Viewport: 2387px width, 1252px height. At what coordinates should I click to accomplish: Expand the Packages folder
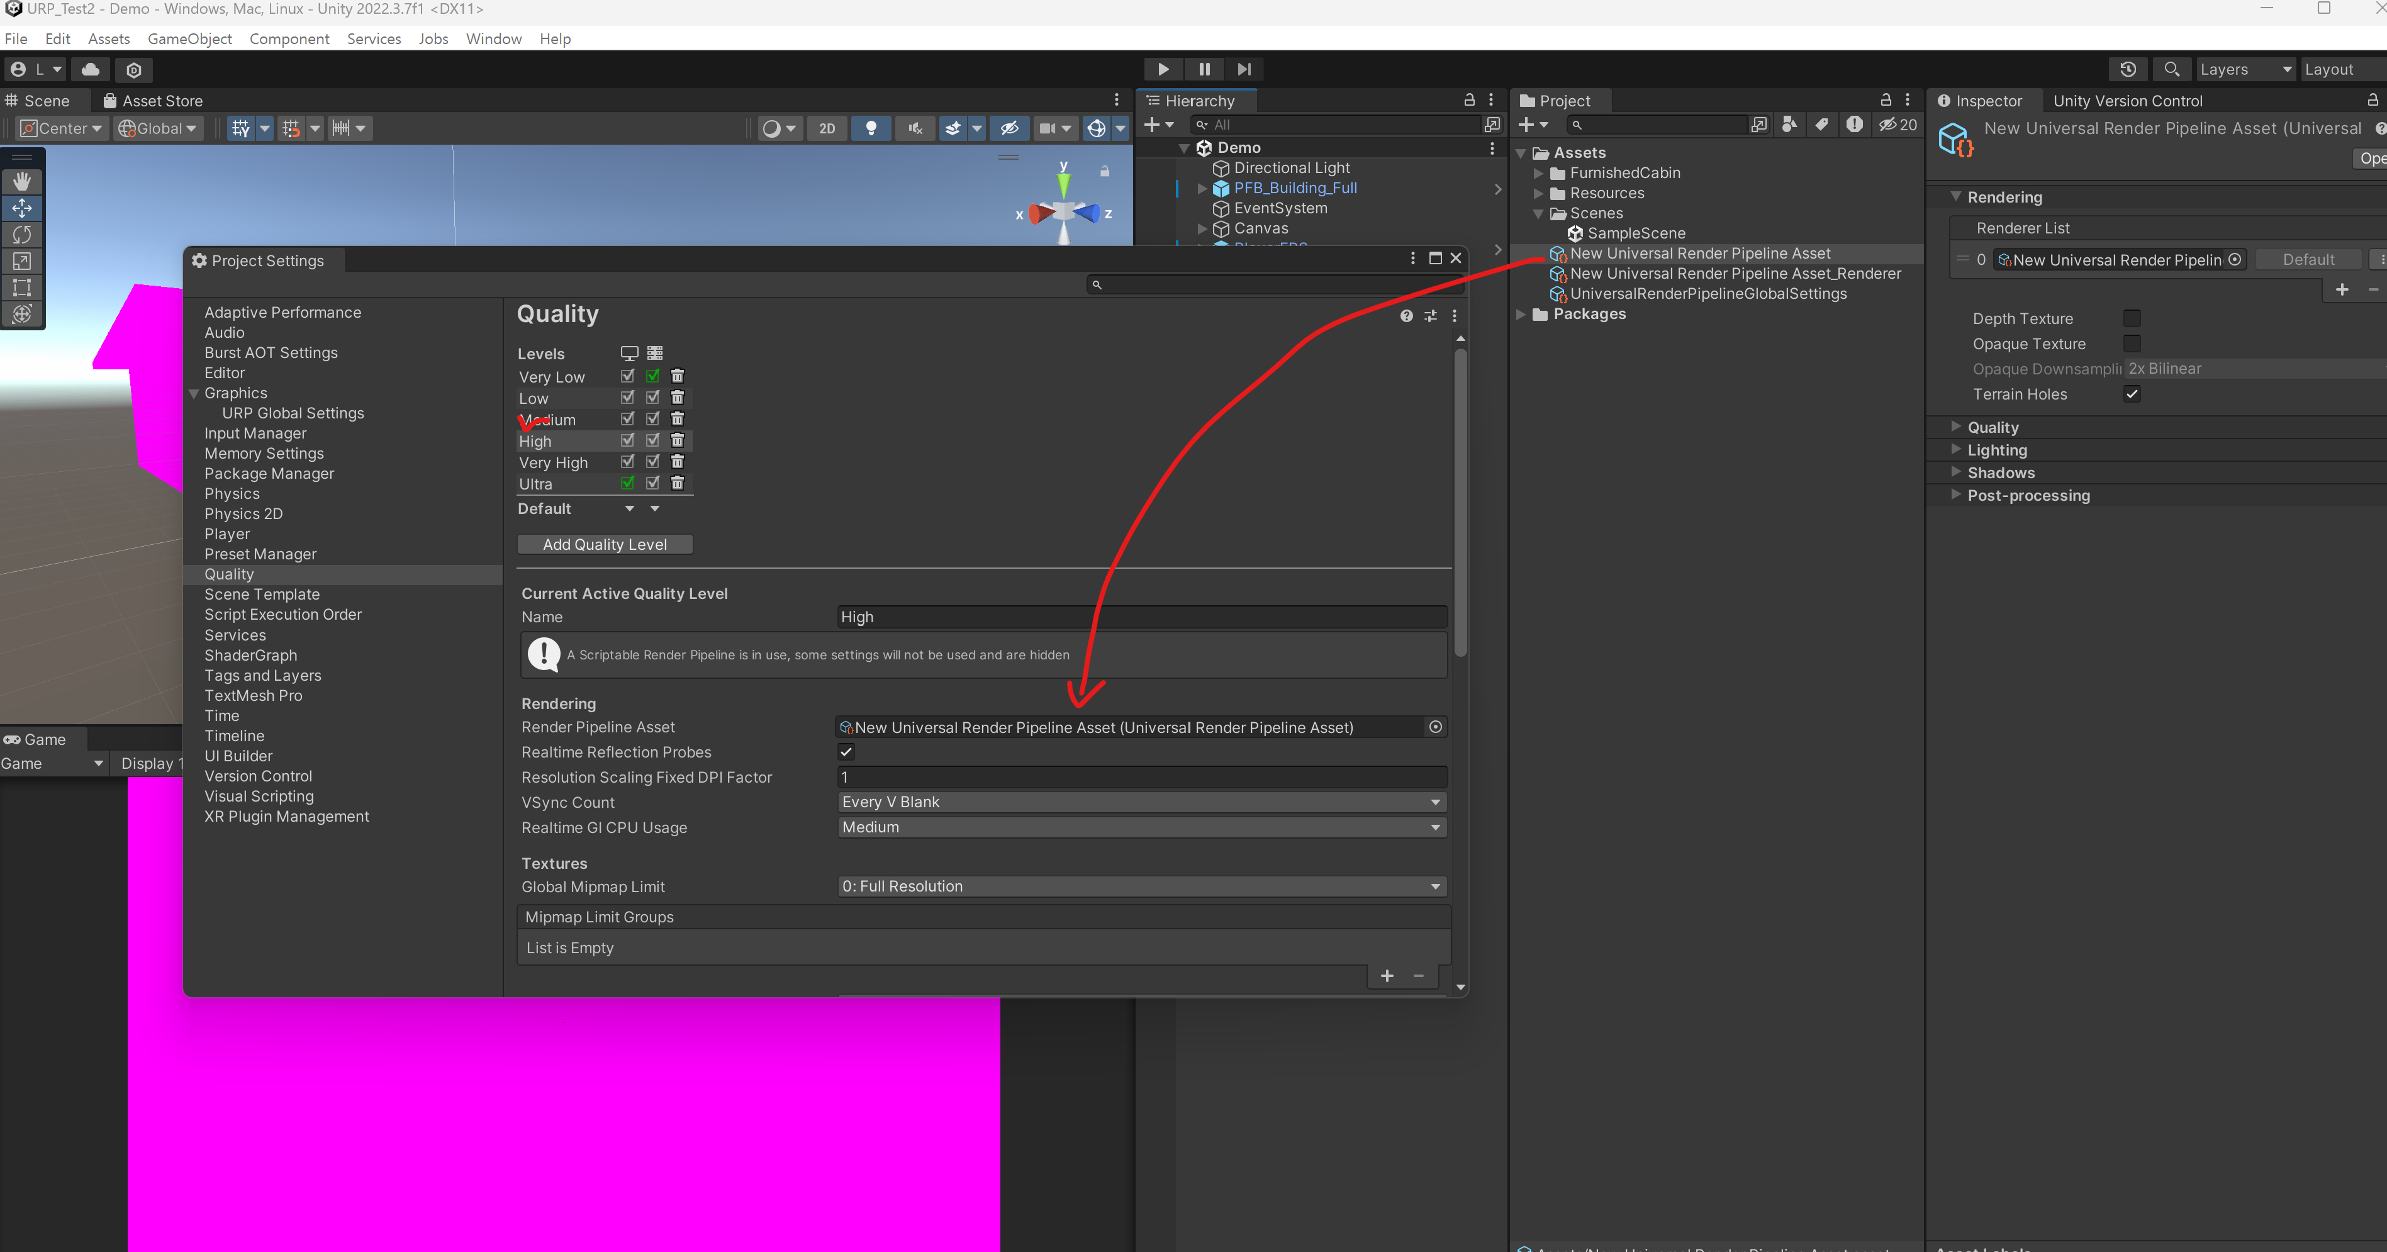point(1521,314)
